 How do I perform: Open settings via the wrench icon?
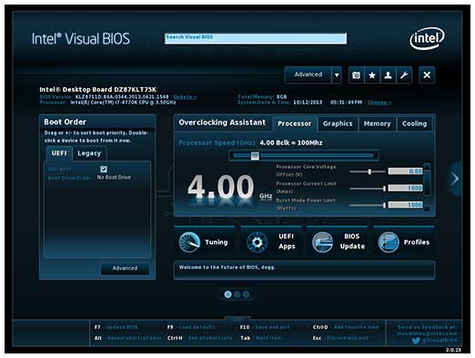tap(404, 75)
